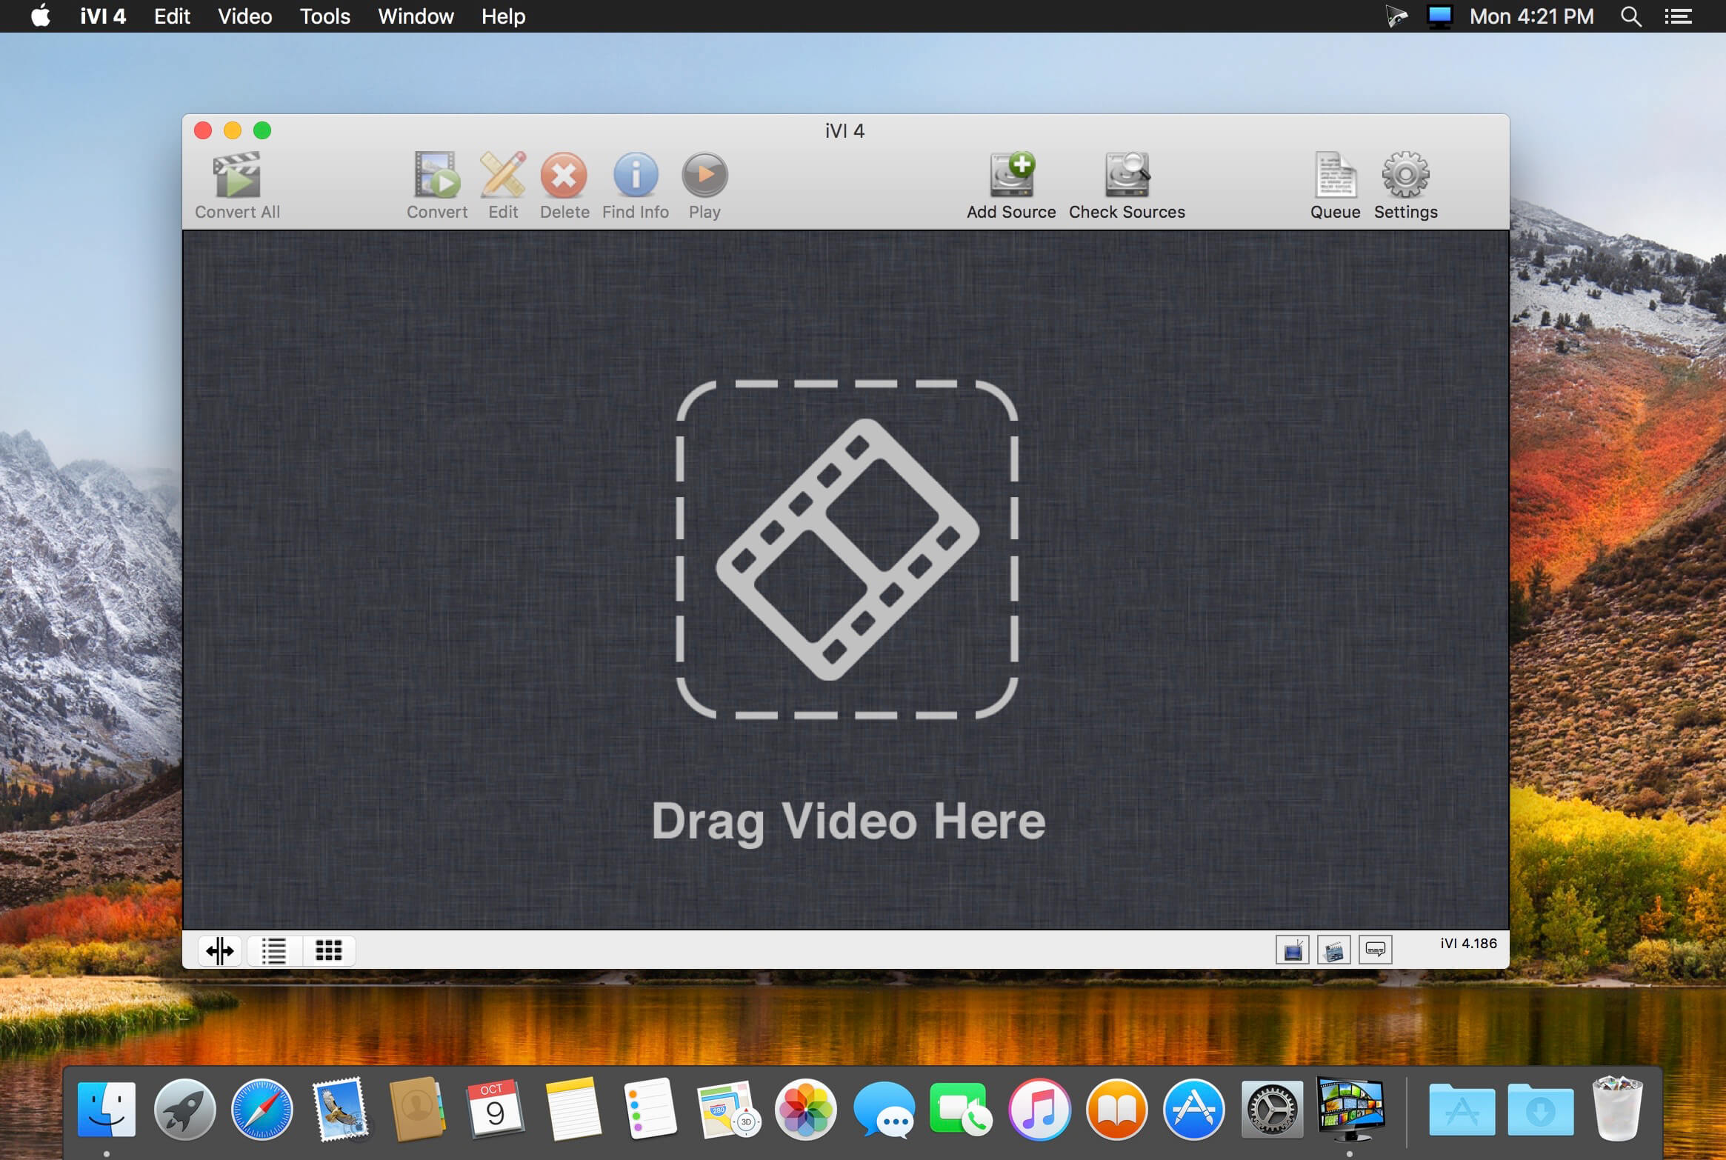Click the pointer-arrow menu bar status icon
Screen dimensions: 1726x1160
pyautogui.click(x=1396, y=16)
